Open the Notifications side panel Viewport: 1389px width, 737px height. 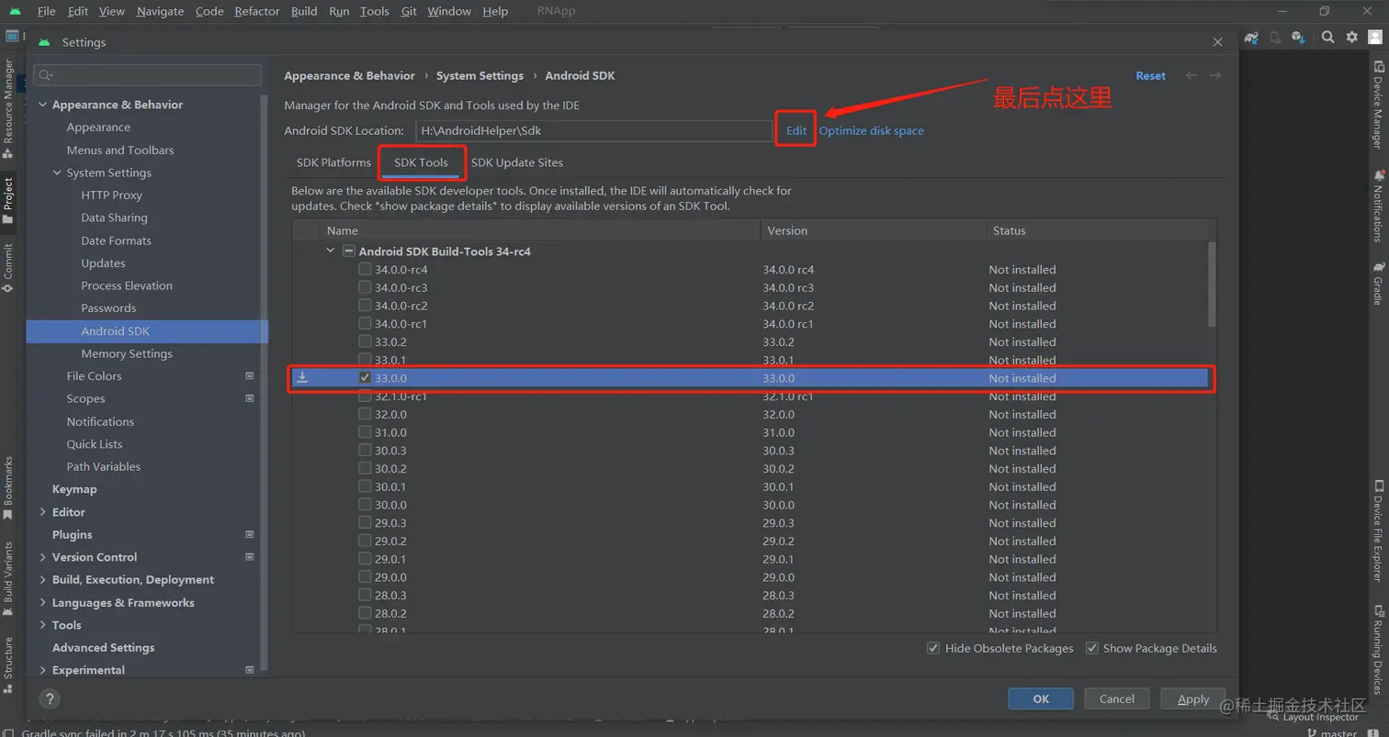(x=1379, y=205)
